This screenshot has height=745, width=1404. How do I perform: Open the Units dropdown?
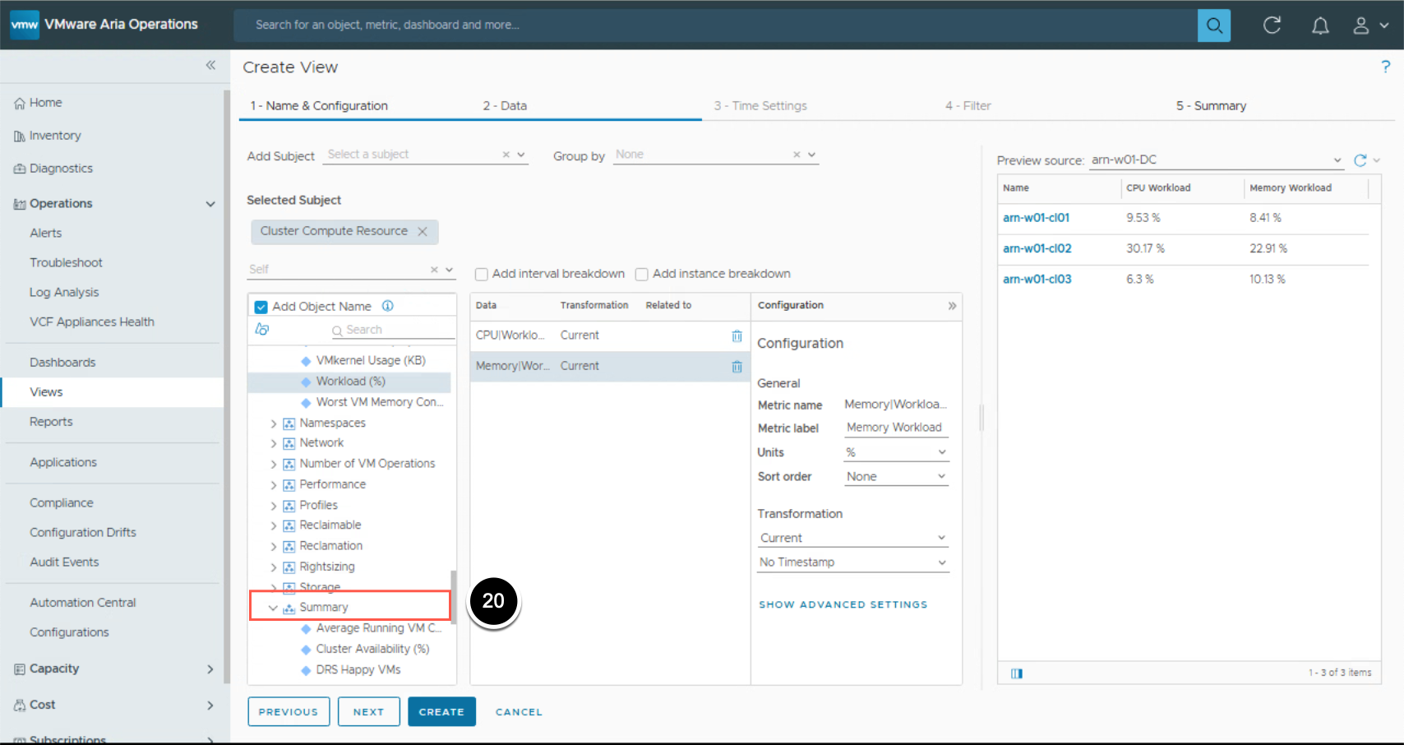click(895, 452)
